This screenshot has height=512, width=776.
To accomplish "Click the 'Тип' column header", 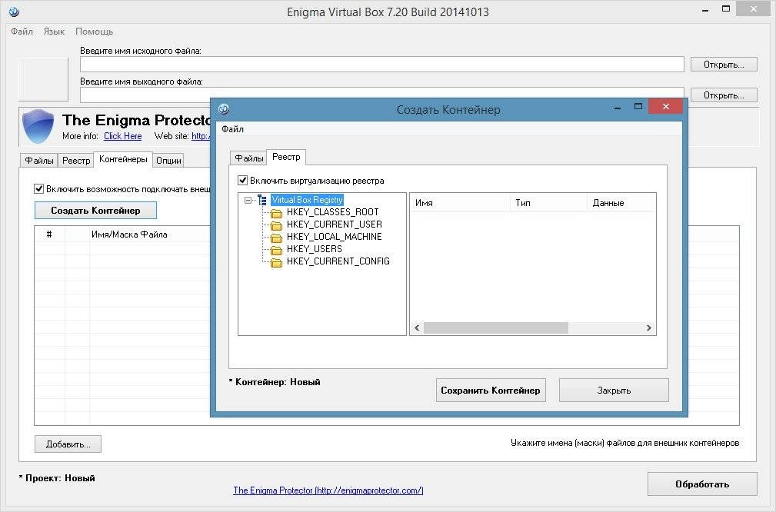I will [x=548, y=203].
